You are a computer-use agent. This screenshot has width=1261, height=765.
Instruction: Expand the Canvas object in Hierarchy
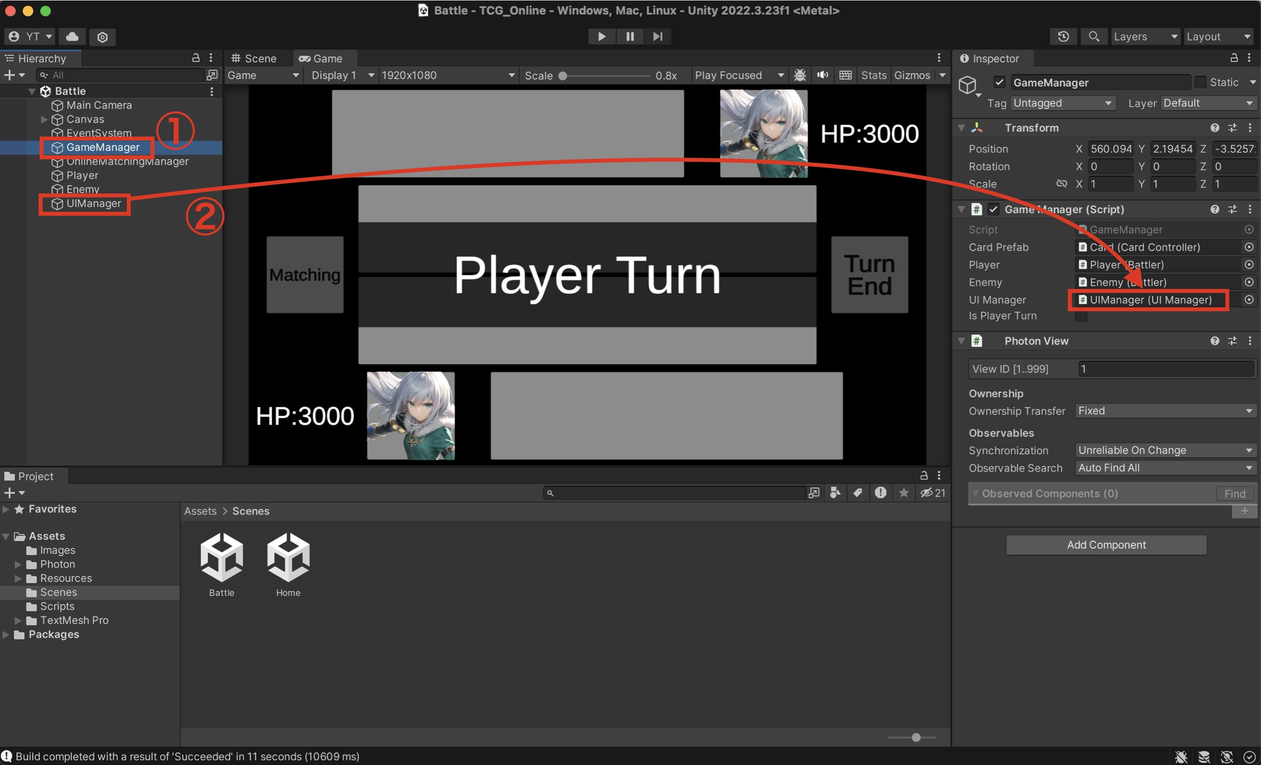44,119
